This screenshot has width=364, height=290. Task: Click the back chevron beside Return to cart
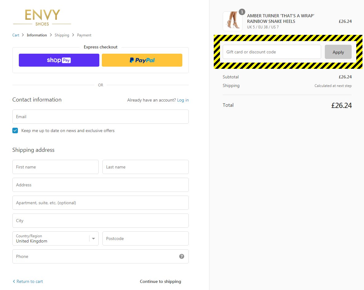14,281
